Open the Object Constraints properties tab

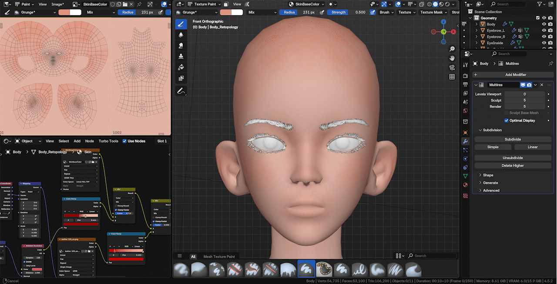pyautogui.click(x=465, y=167)
